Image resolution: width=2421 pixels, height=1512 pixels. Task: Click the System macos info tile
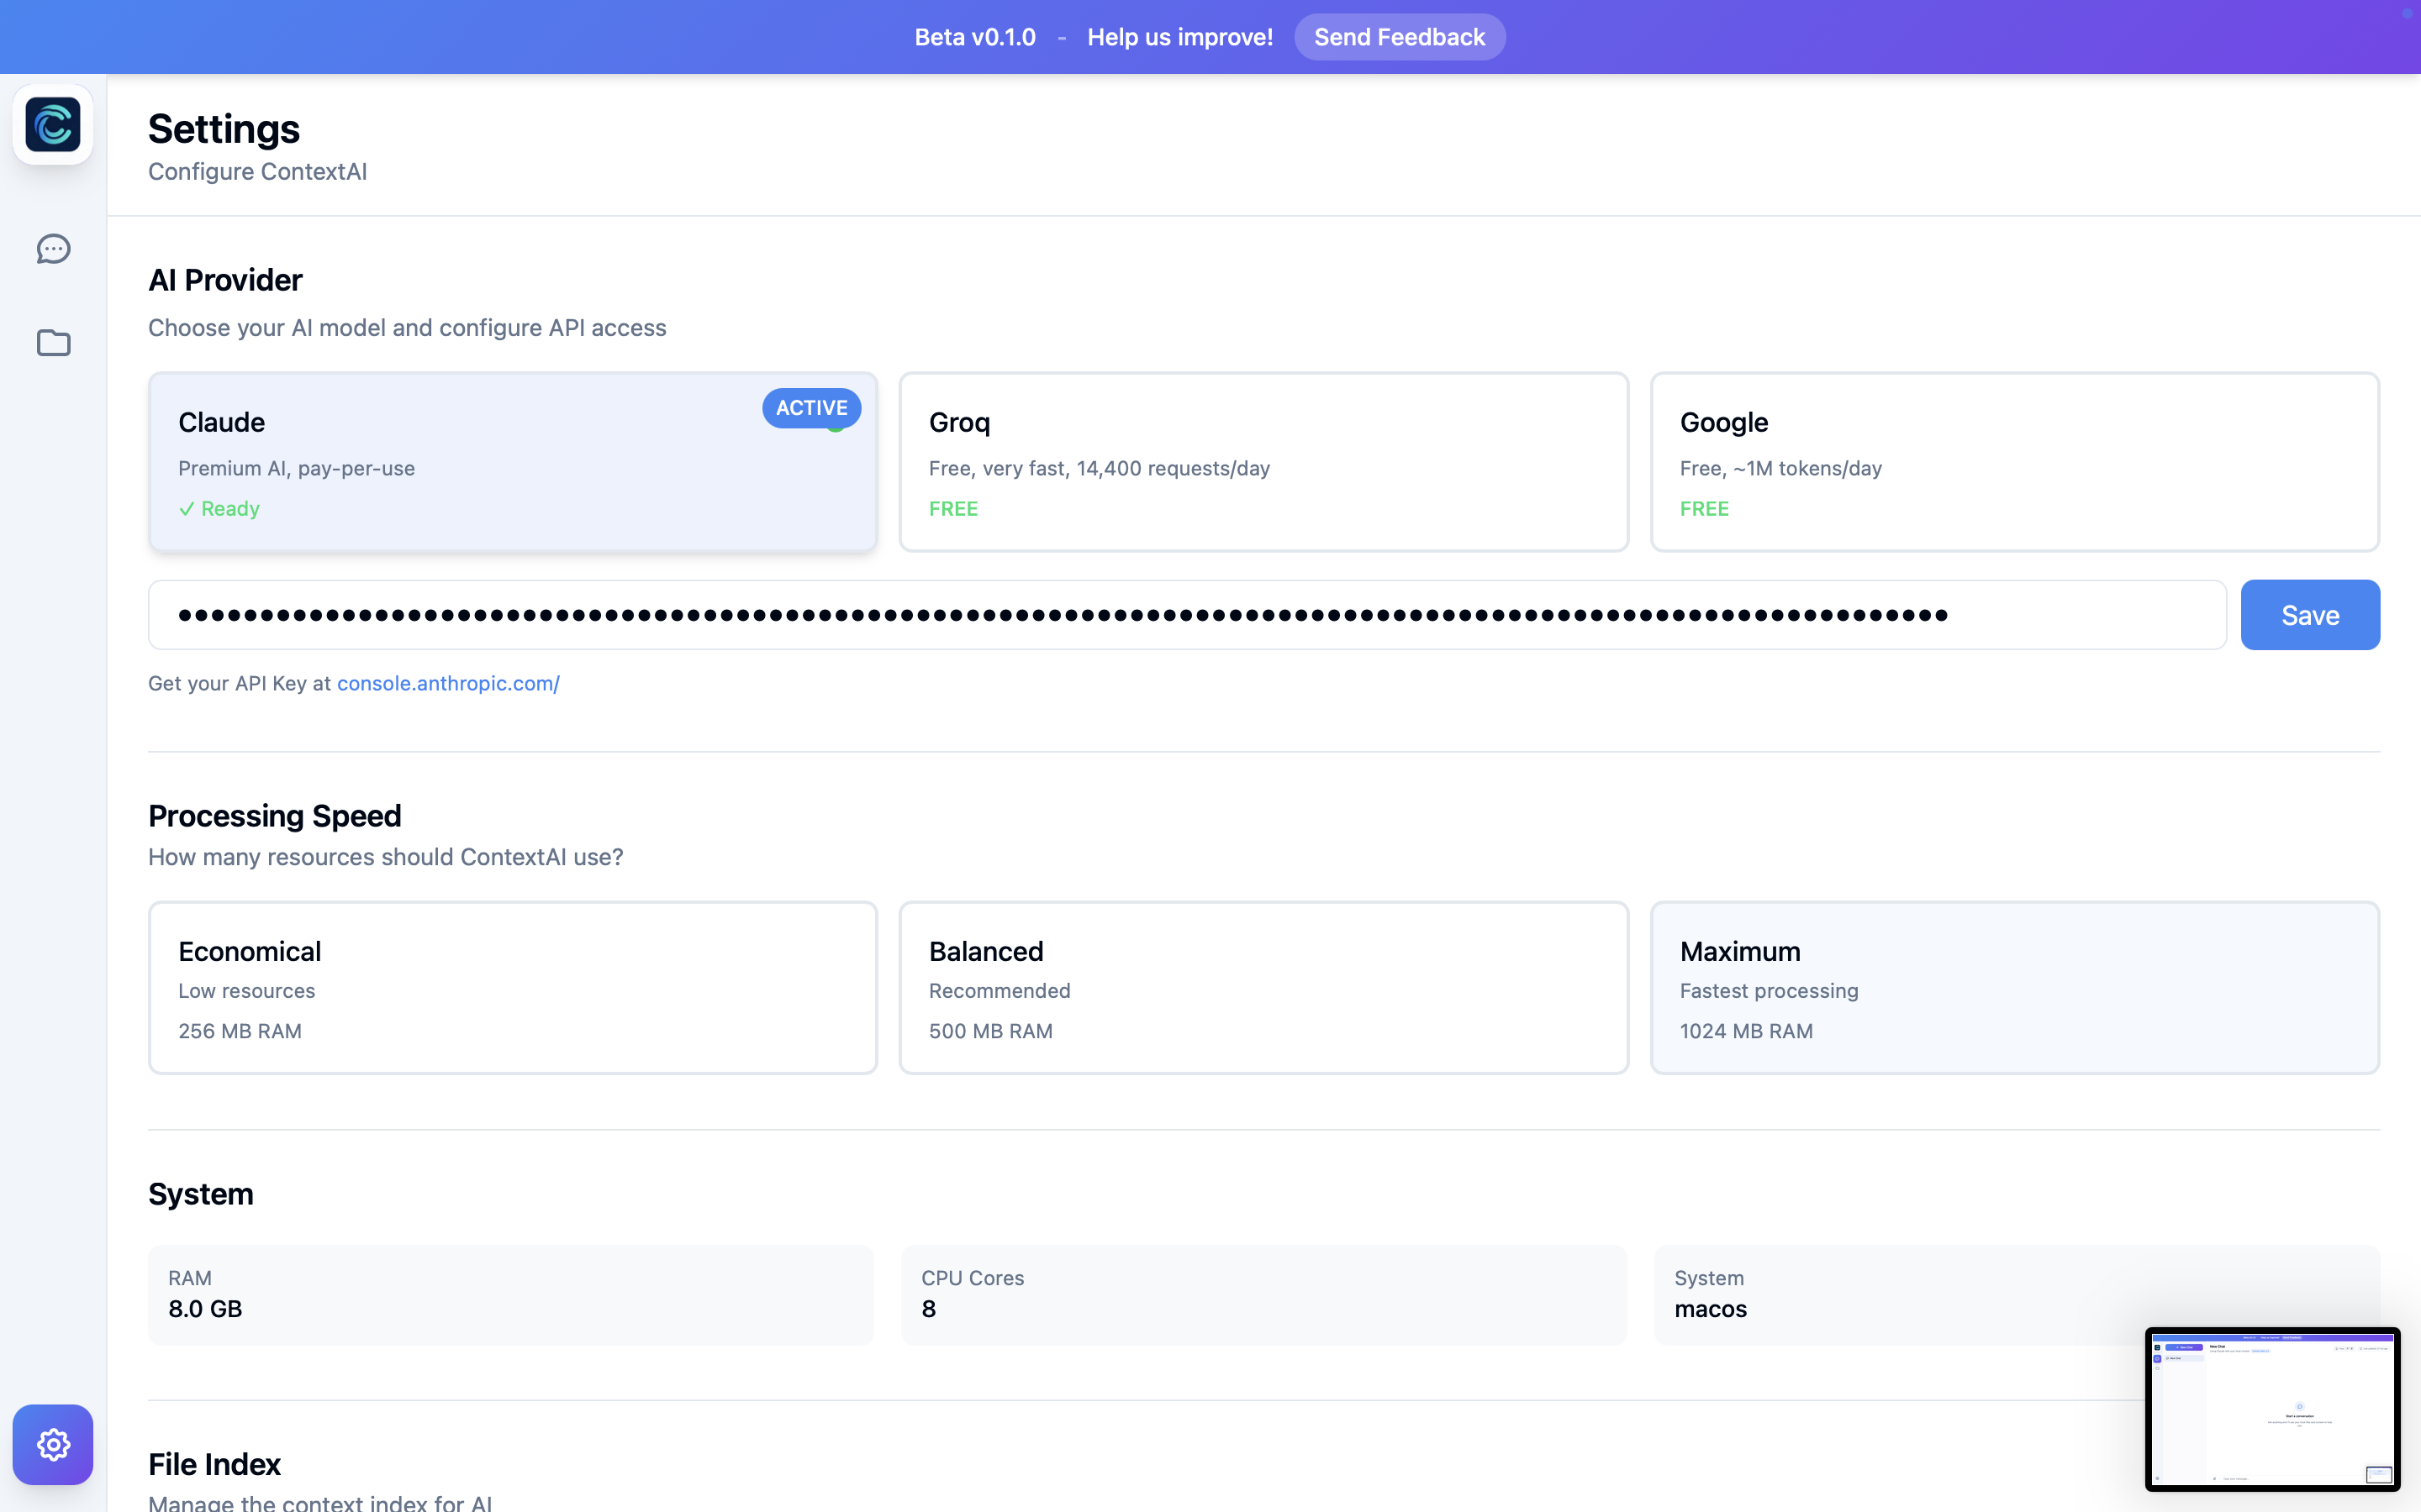(x=1901, y=1294)
